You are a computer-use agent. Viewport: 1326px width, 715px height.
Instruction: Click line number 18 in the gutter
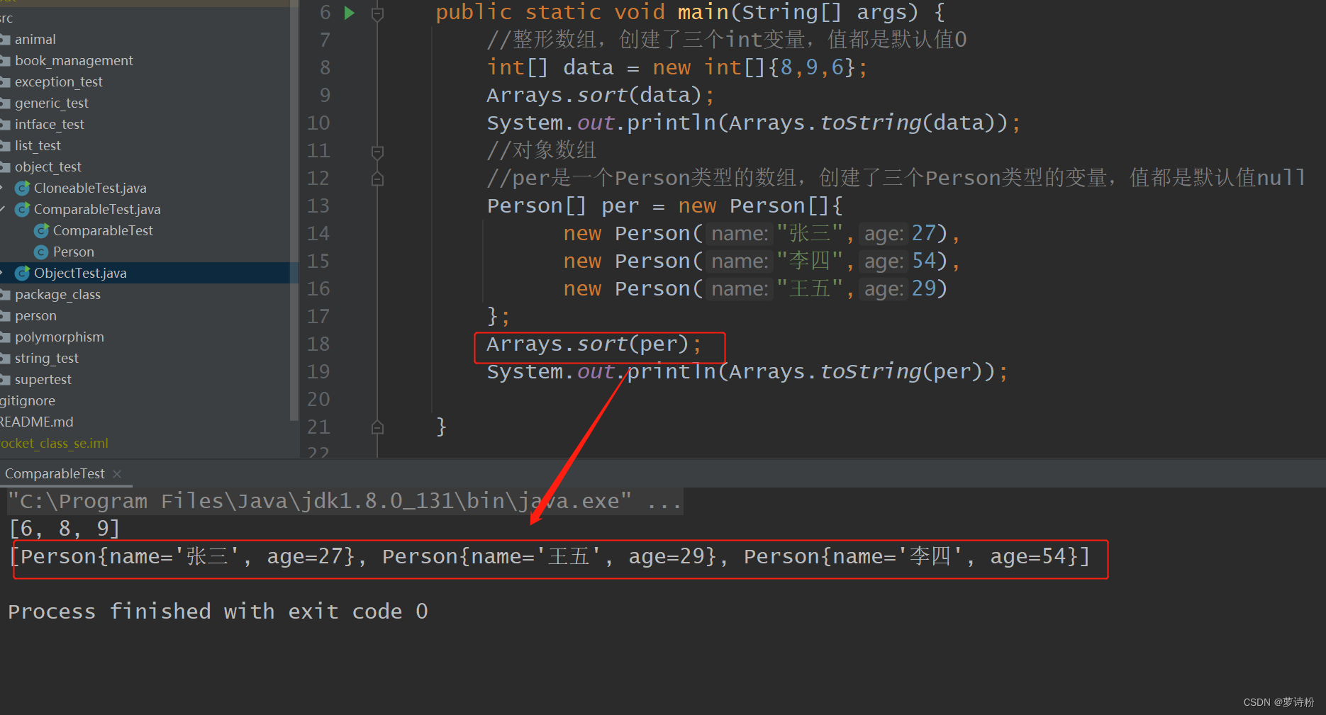pos(318,344)
